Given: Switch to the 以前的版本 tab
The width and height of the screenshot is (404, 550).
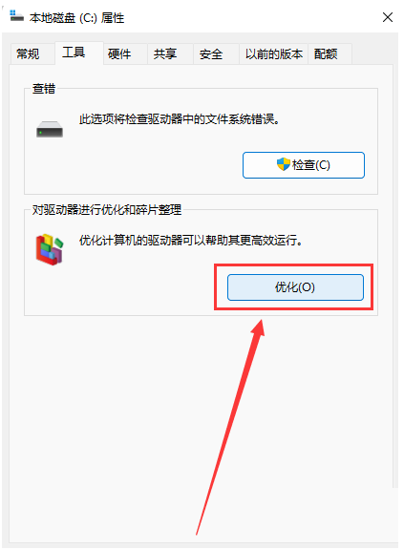Looking at the screenshot, I should [x=273, y=54].
